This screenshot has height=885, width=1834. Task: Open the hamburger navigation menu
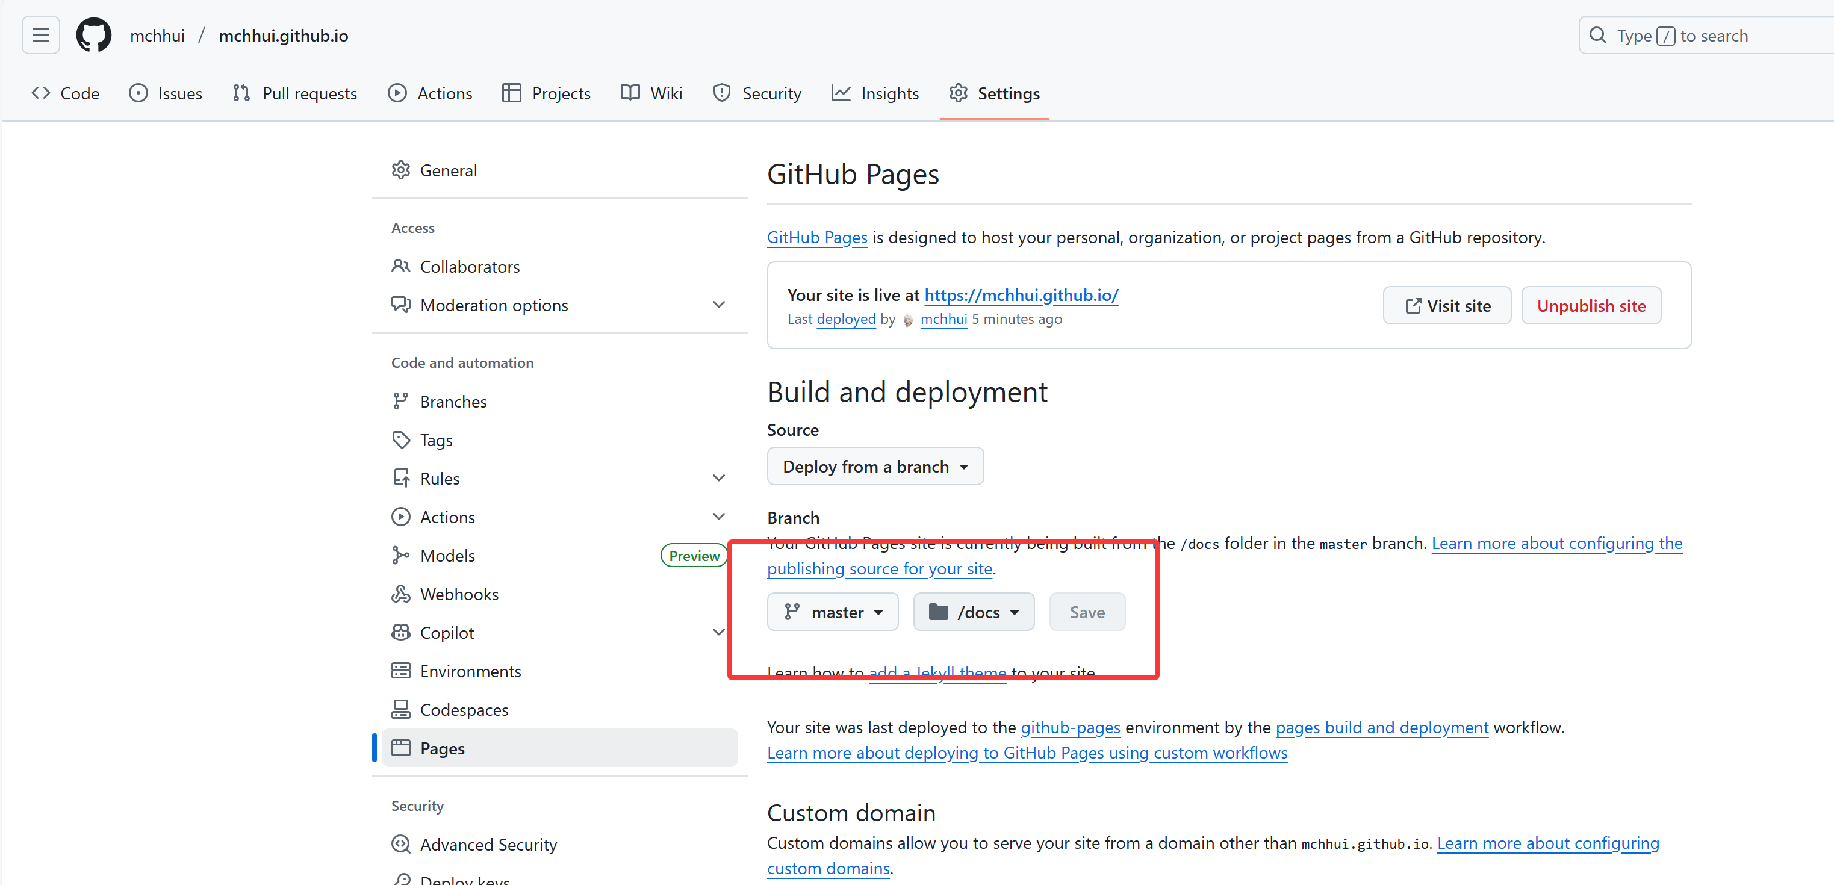[40, 35]
